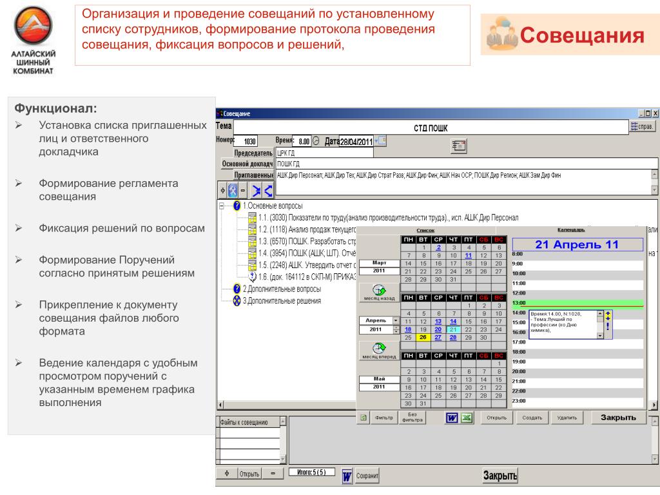Click the question-mark icon of item 1.6
Image resolution: width=660 pixels, height=495 pixels.
point(252,277)
